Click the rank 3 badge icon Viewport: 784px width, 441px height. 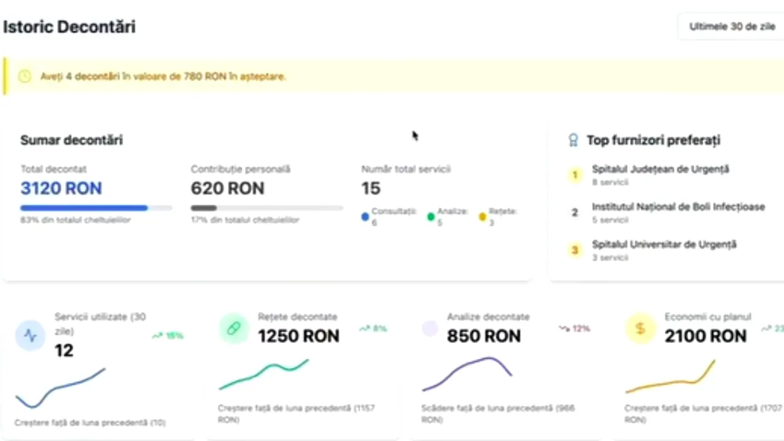tap(575, 250)
